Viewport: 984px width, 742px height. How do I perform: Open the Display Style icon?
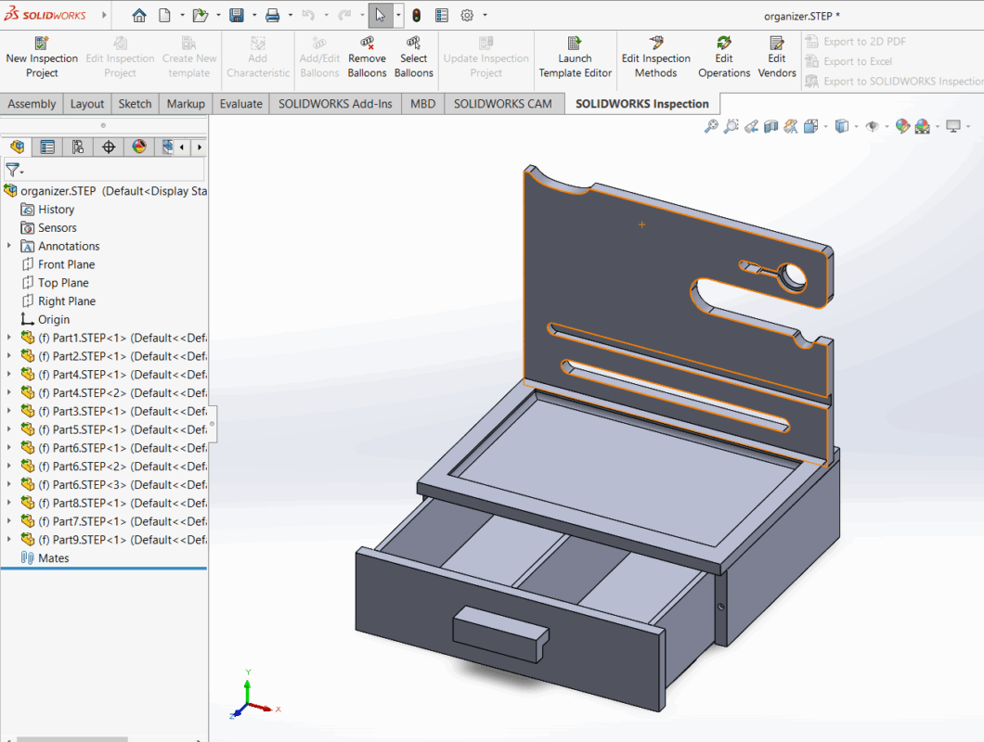(842, 127)
